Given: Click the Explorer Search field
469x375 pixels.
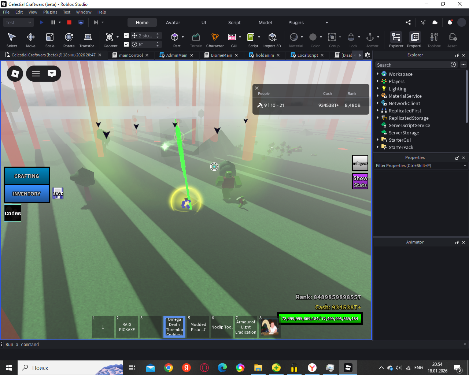Looking at the screenshot, I should coord(412,65).
